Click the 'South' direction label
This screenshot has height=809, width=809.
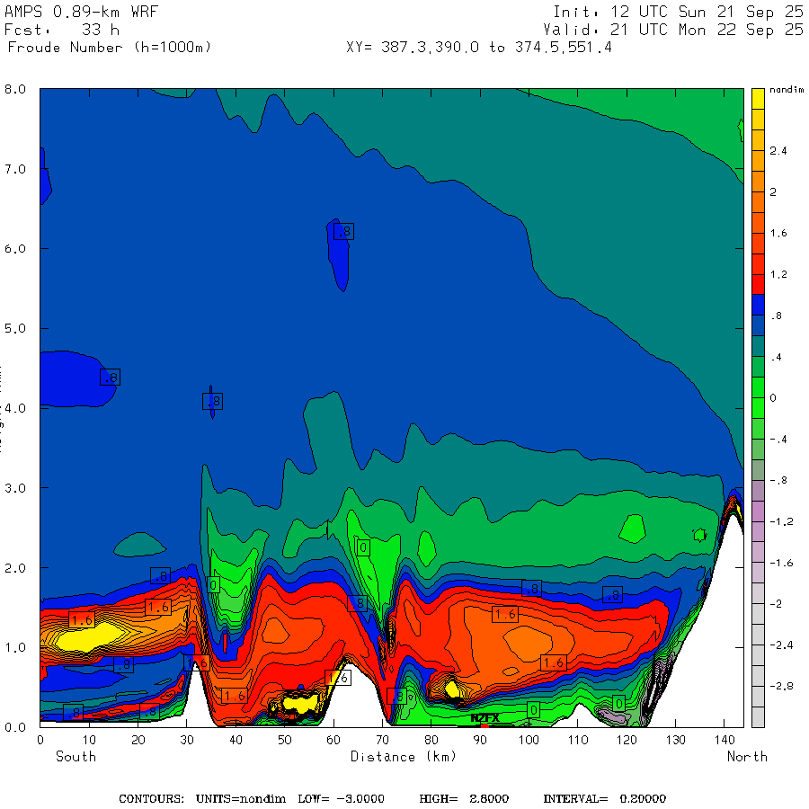point(76,756)
